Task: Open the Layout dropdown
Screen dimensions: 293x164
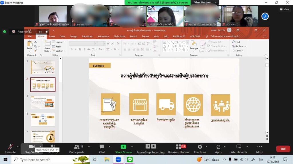Action: pyautogui.click(x=59, y=42)
